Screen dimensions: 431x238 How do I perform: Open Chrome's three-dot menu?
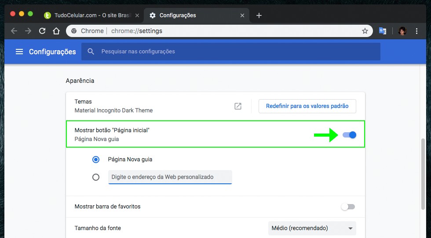(416, 31)
